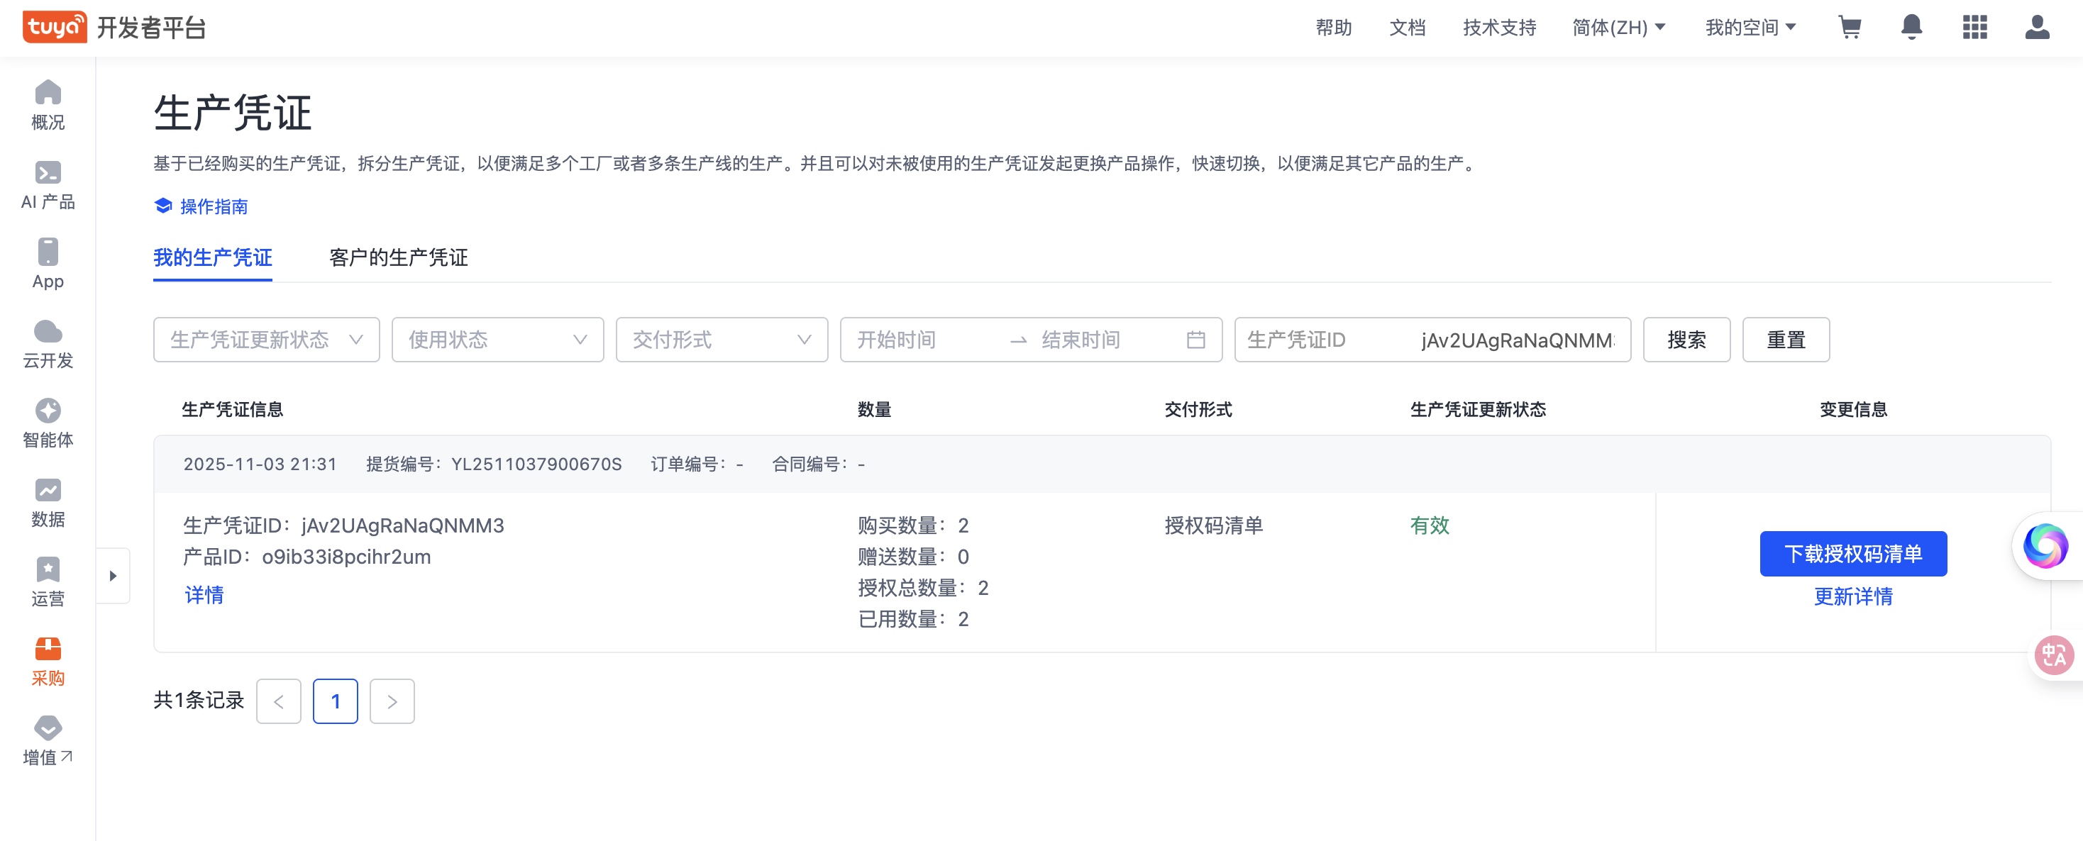The height and width of the screenshot is (841, 2083).
Task: Expand the 简体(ZH) language menu
Action: [x=1618, y=28]
